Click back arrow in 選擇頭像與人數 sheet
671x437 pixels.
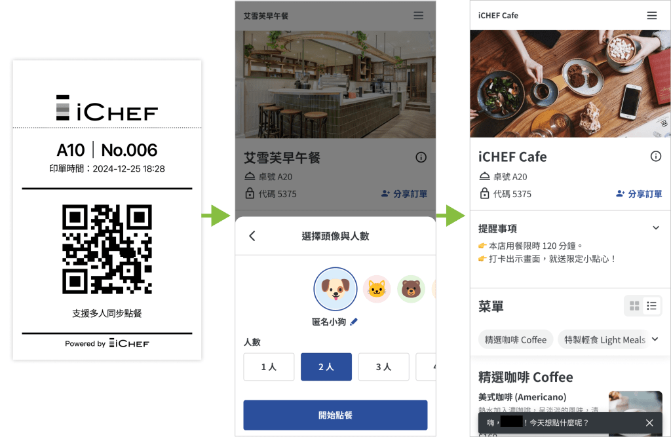[252, 236]
